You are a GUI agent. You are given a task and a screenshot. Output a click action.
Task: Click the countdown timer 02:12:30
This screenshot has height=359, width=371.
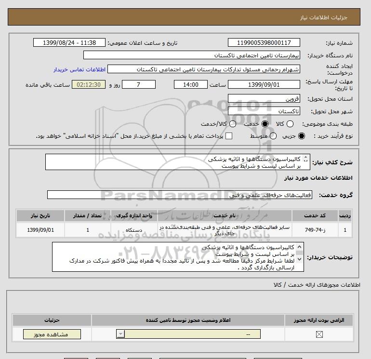89,84
